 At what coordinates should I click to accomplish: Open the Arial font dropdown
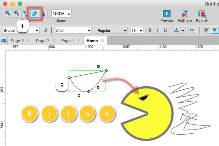click(73, 30)
